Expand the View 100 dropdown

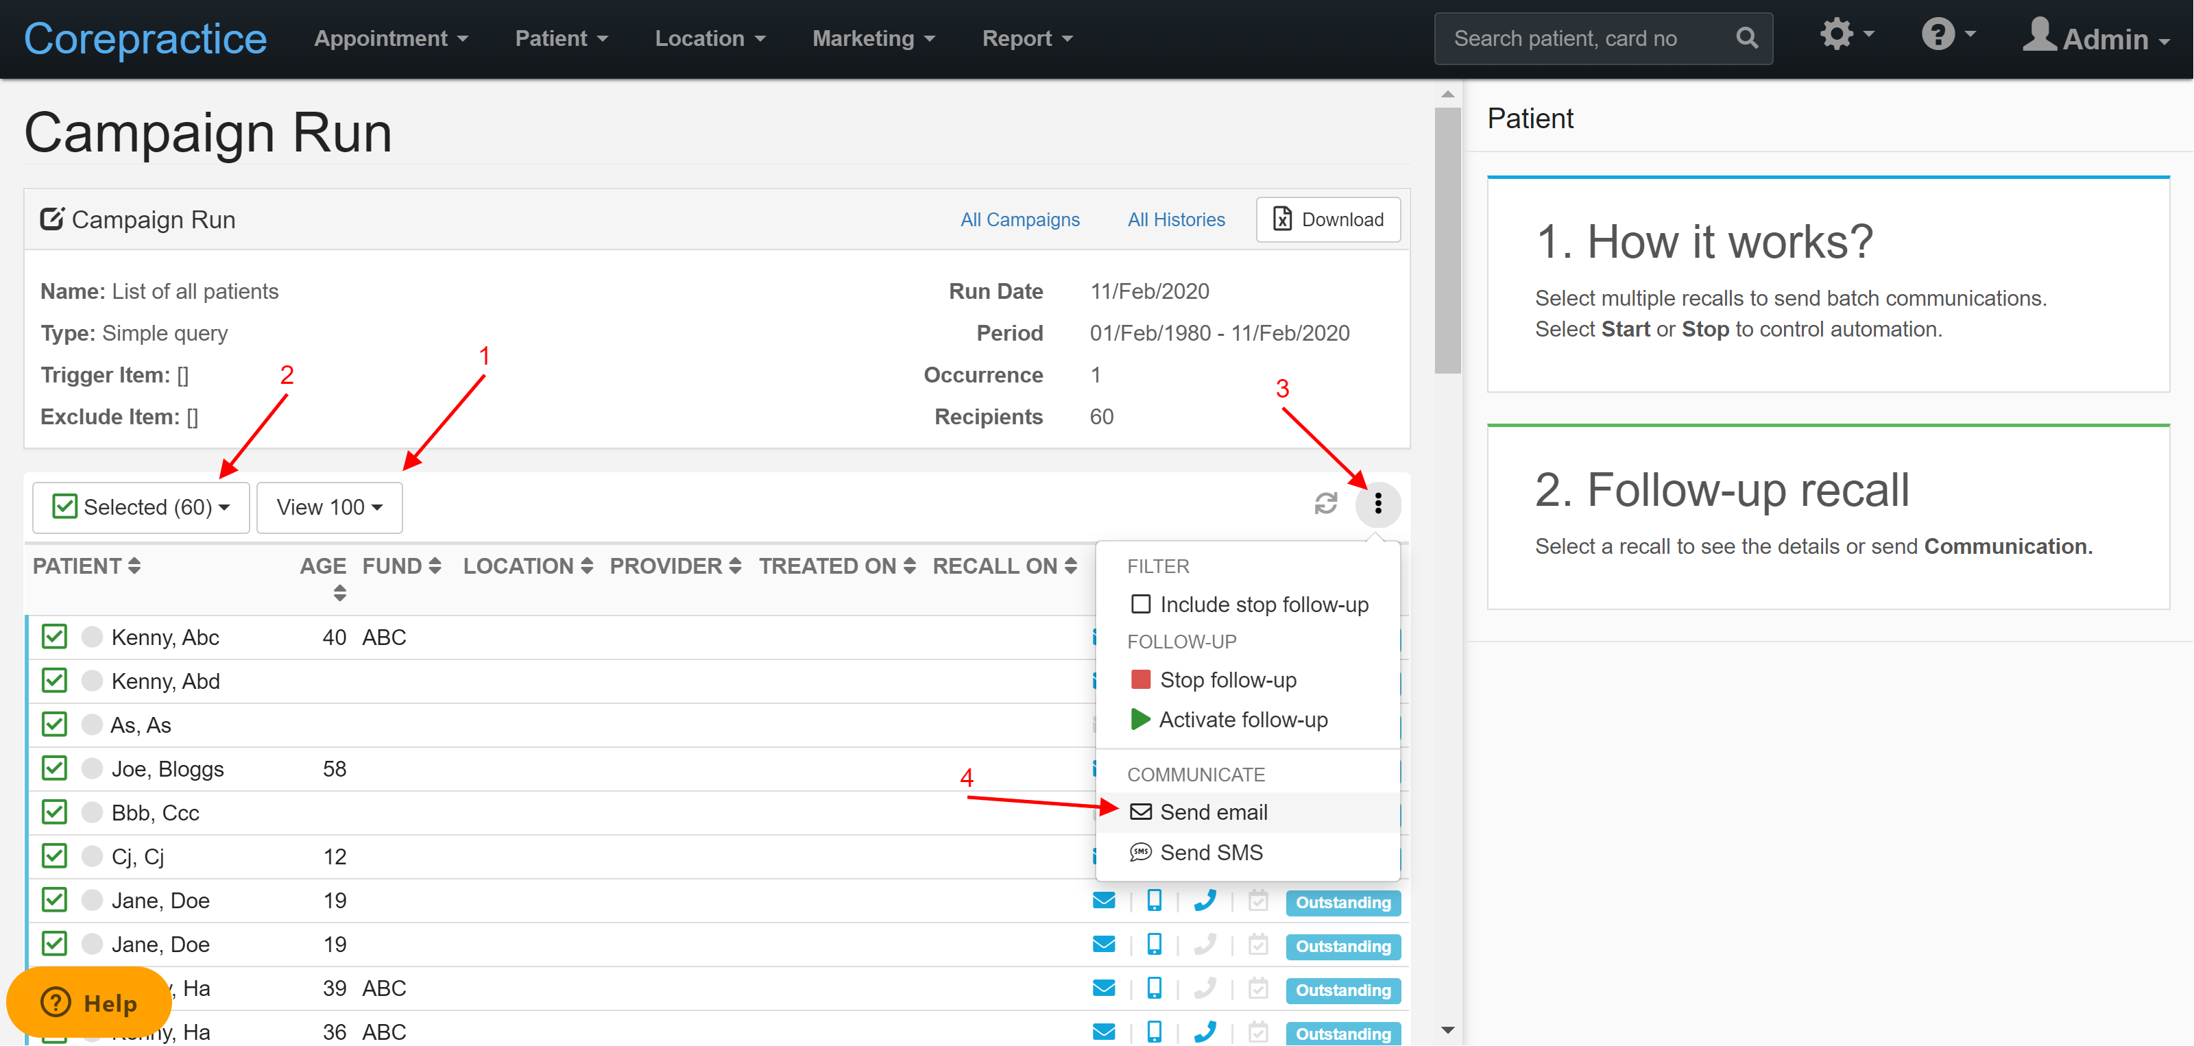point(330,508)
